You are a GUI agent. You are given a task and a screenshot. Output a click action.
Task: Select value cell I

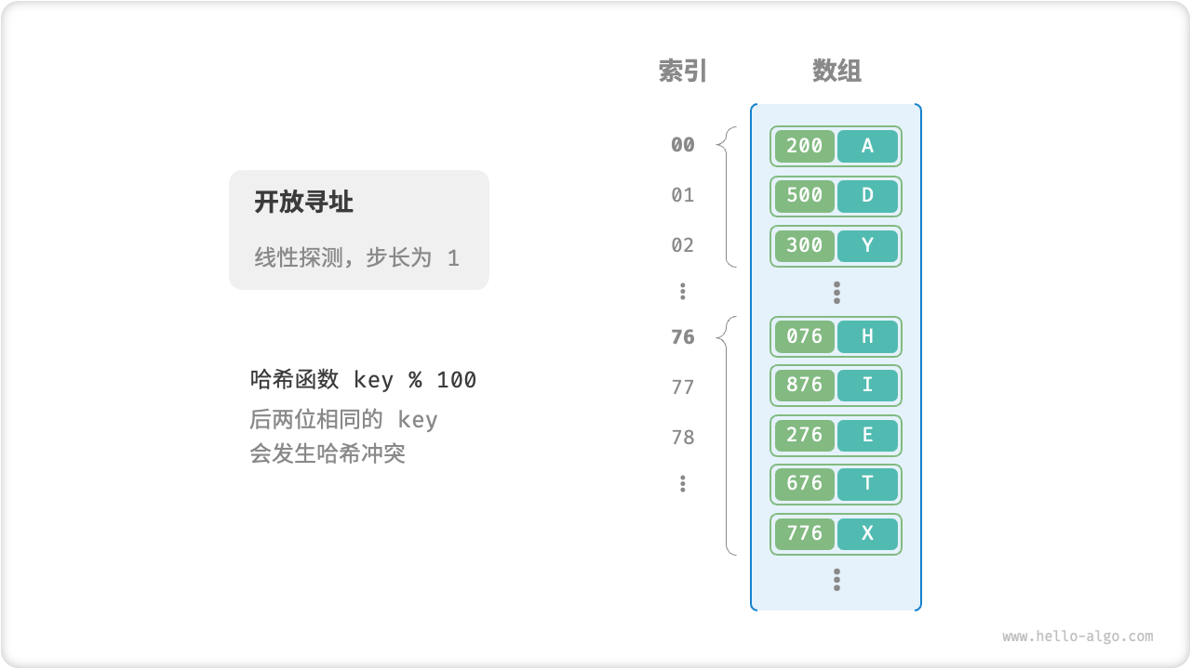867,385
